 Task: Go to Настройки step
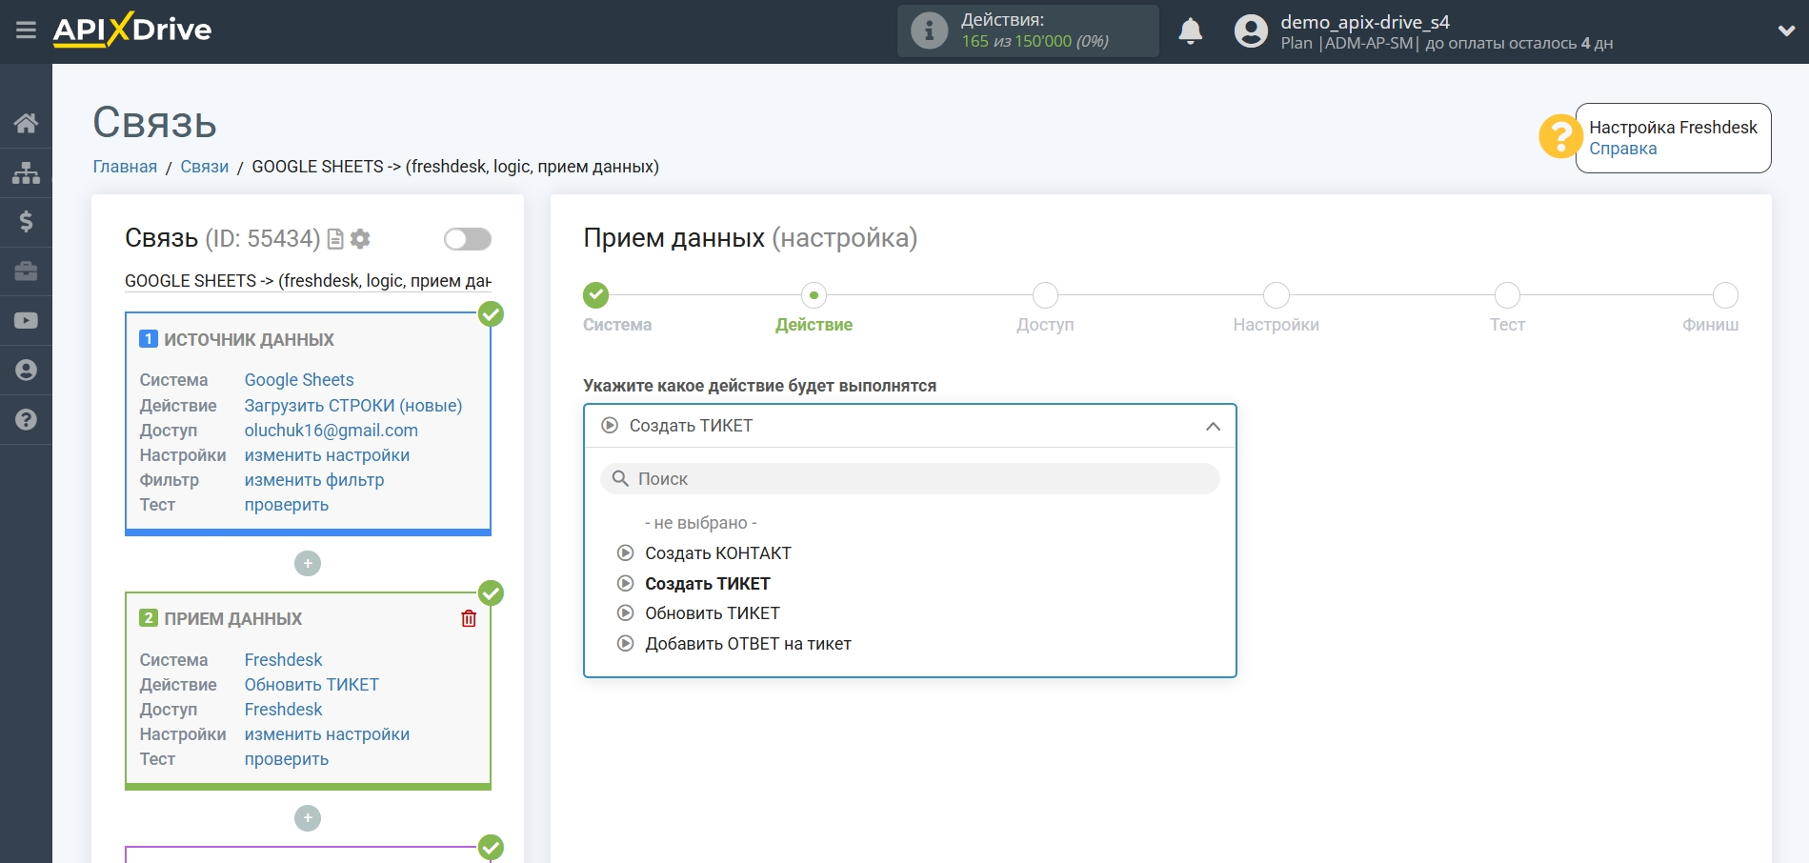[1276, 295]
